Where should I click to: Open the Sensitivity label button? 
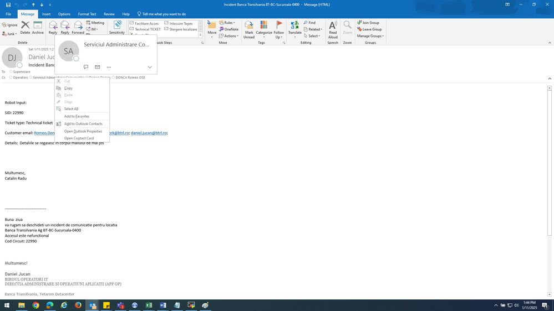tap(117, 28)
